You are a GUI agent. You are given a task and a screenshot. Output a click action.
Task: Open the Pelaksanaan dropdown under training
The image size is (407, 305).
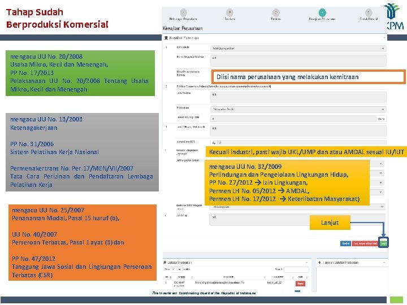[x=298, y=109]
